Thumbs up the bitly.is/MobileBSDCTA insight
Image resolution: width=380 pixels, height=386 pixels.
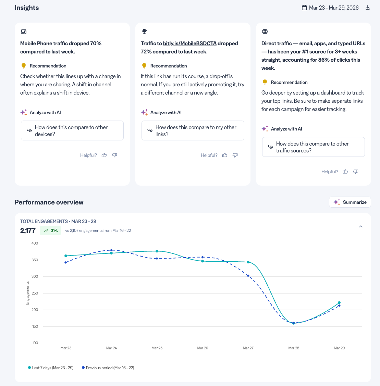point(225,155)
